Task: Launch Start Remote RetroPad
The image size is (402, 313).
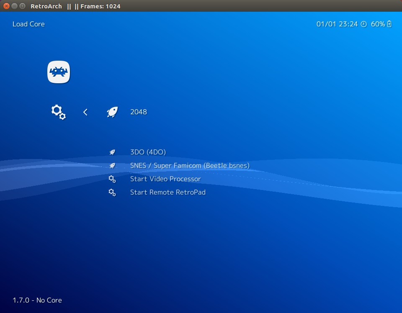Action: pyautogui.click(x=167, y=192)
